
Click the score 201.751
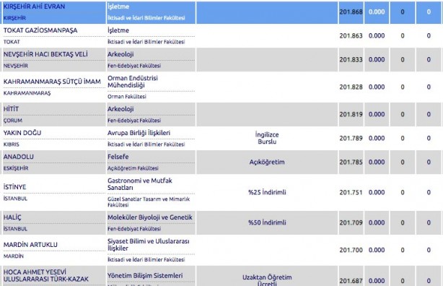(351, 192)
